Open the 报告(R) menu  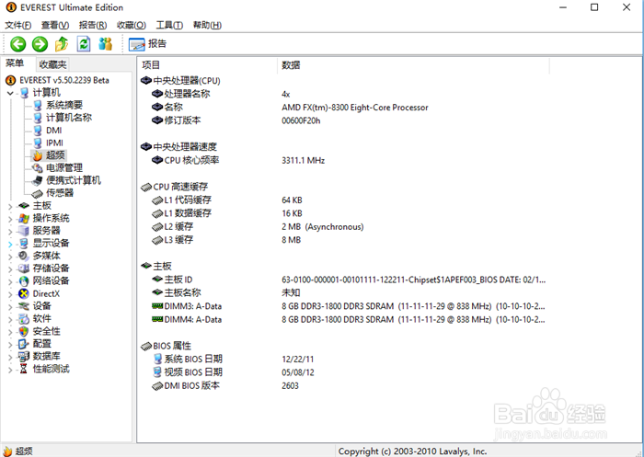pos(93,26)
